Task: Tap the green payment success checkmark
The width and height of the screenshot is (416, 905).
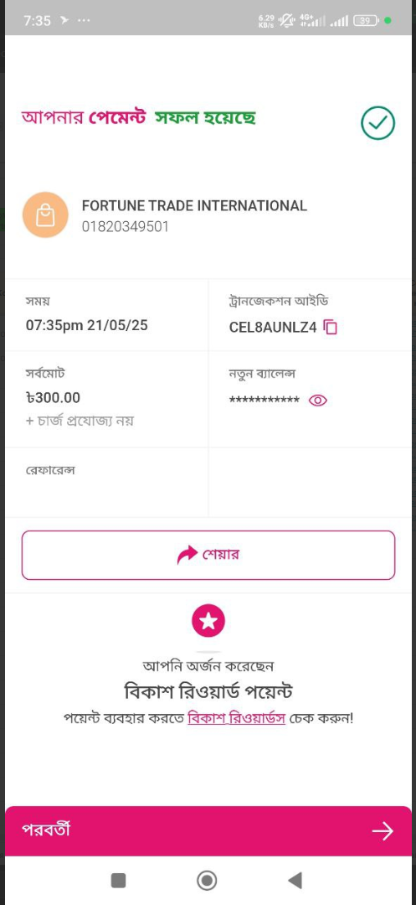Action: coord(378,122)
